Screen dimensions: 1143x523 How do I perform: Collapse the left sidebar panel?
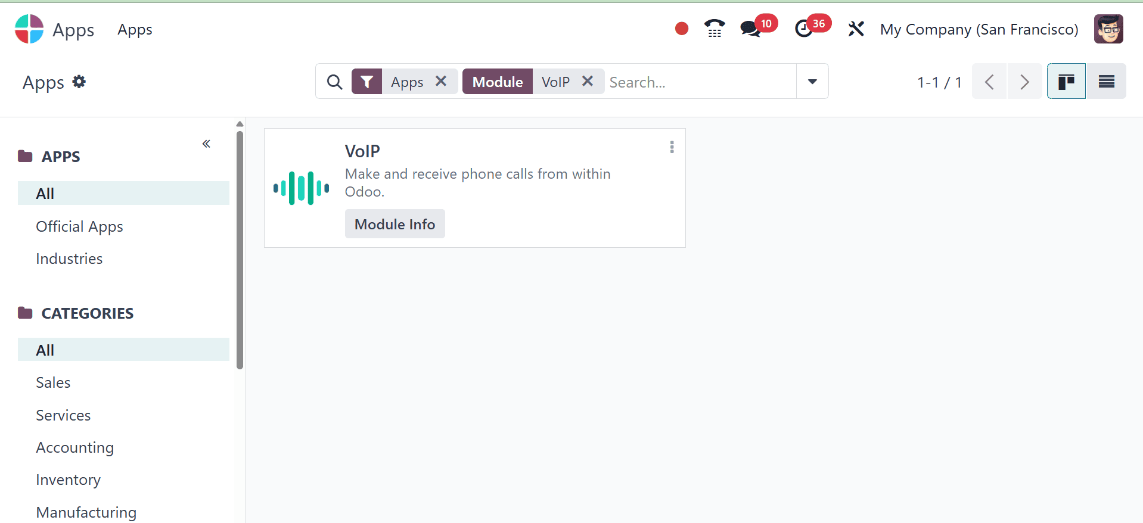point(206,144)
